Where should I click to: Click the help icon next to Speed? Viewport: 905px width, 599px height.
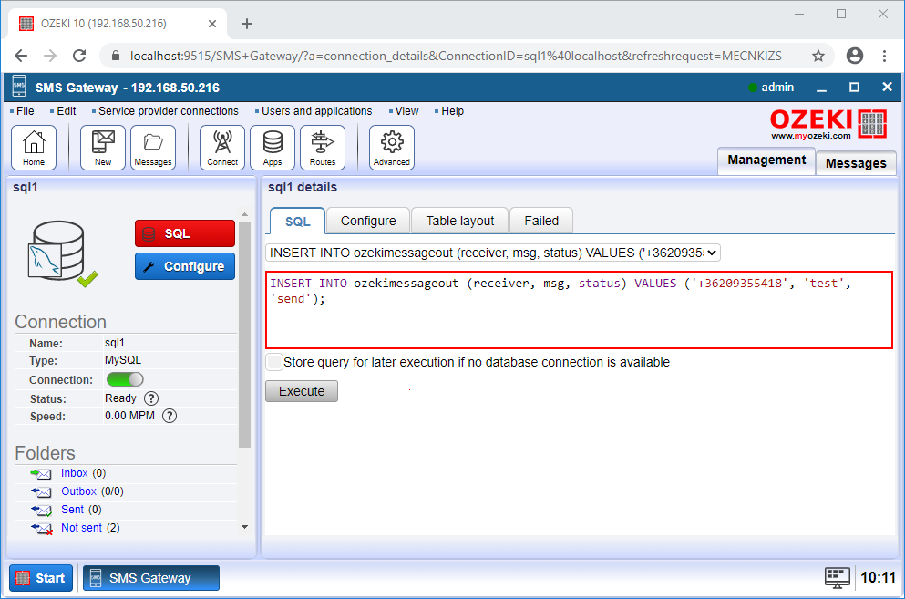pyautogui.click(x=170, y=416)
